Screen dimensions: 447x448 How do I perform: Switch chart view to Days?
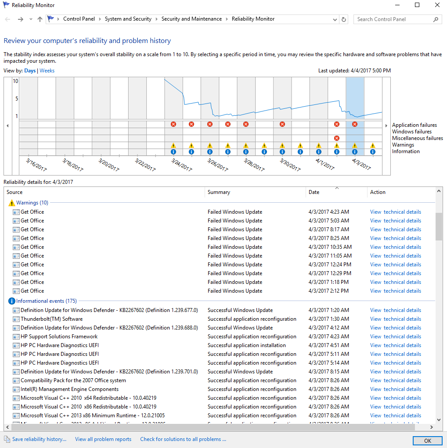[x=30, y=71]
